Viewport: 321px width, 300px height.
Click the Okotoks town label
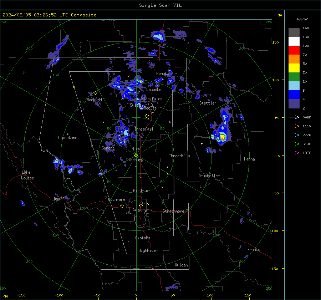click(143, 238)
